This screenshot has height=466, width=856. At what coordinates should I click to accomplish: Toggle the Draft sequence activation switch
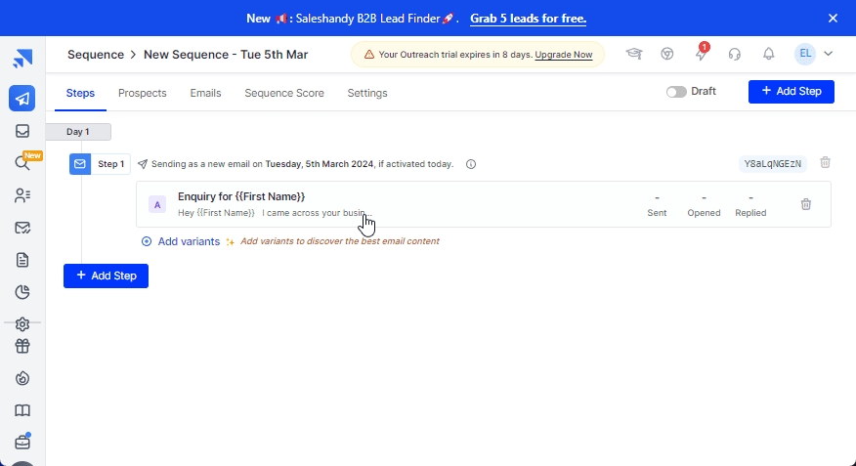(675, 92)
